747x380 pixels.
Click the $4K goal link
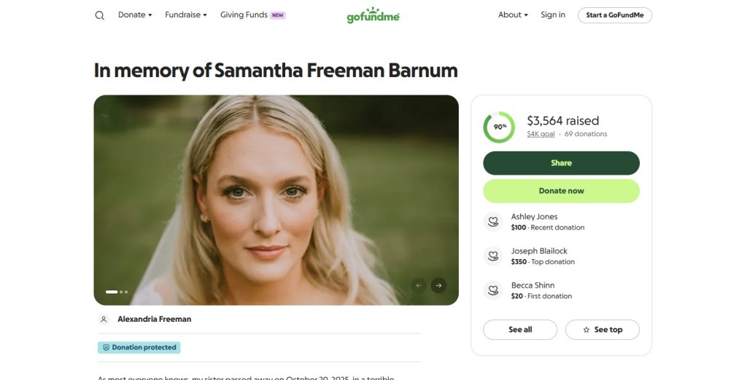[541, 134]
